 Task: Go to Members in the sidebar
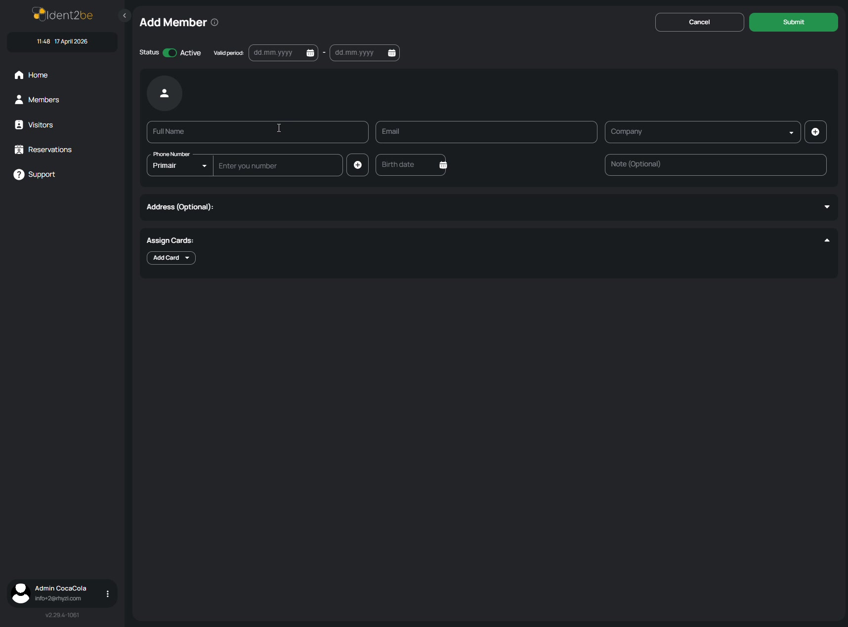click(43, 100)
